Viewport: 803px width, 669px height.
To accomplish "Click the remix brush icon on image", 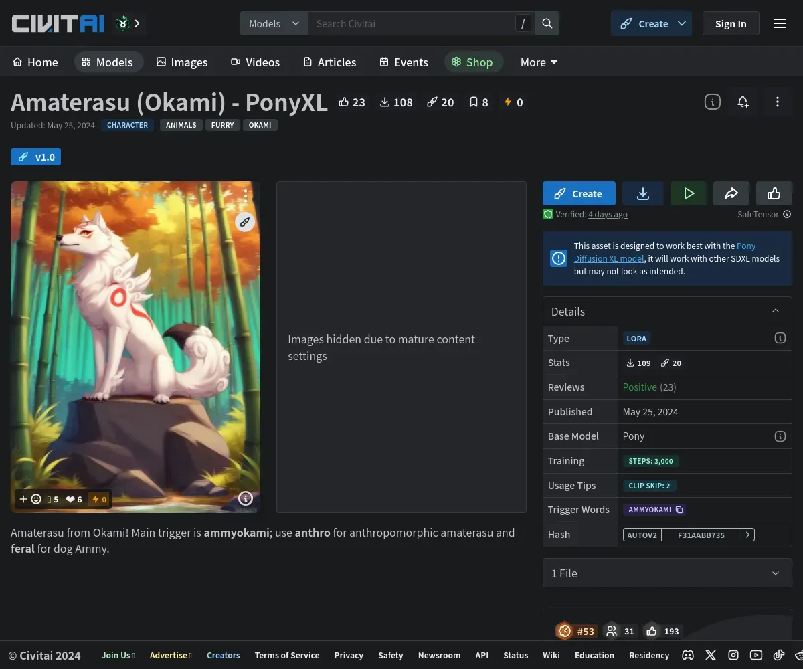I will (245, 222).
